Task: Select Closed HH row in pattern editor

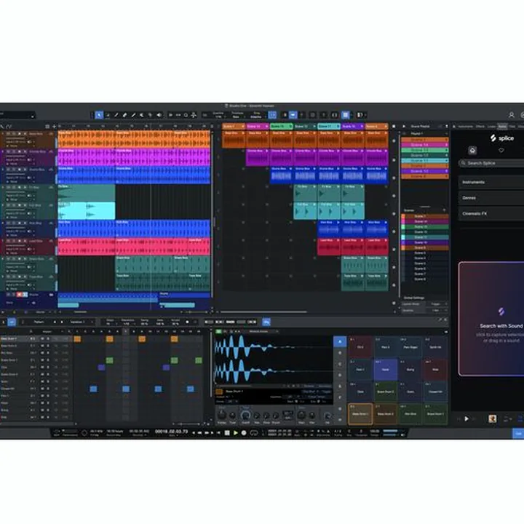Action: click(36, 389)
